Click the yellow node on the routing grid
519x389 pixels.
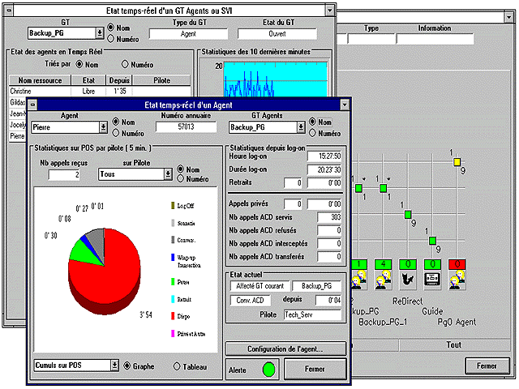(457, 163)
